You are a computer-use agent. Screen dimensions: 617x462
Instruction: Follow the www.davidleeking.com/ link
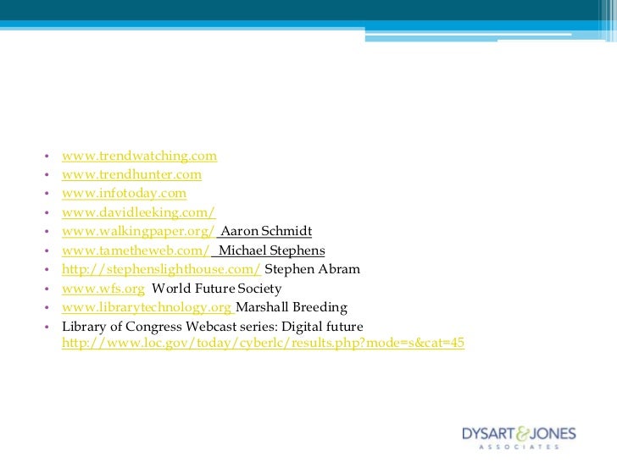point(138,212)
